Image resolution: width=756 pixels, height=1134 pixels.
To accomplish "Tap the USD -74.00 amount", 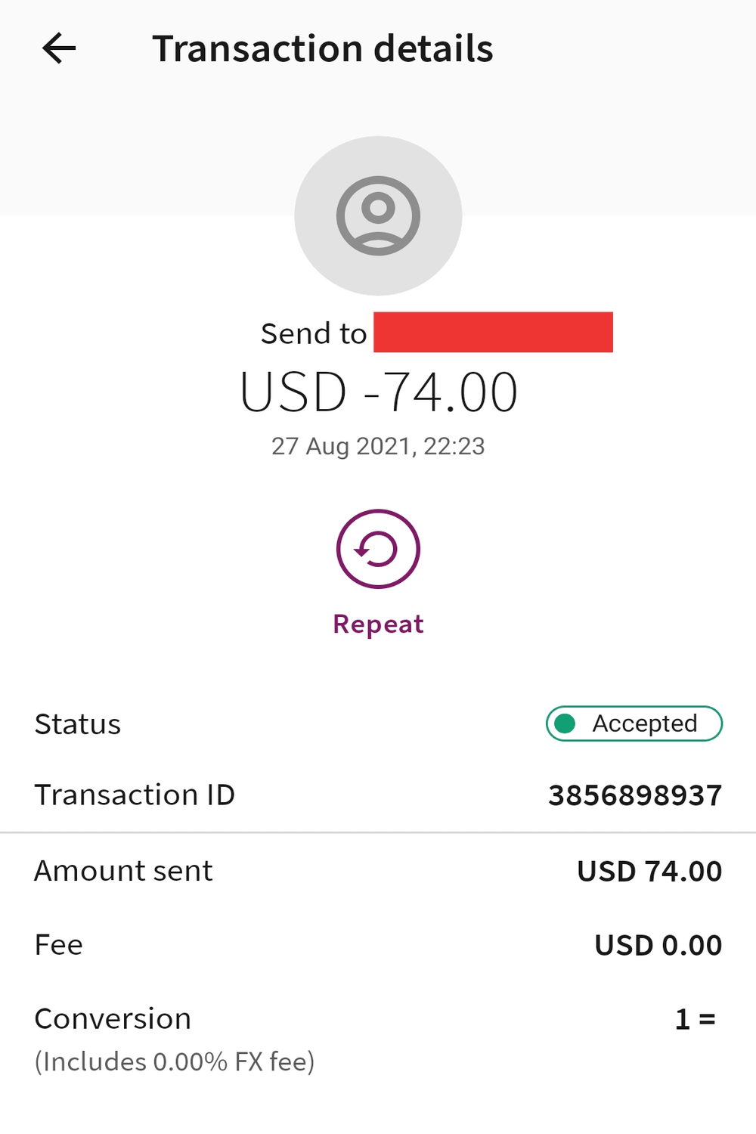I will tap(378, 392).
